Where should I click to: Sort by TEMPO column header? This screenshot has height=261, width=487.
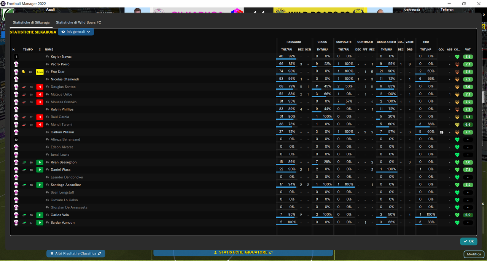pos(28,49)
